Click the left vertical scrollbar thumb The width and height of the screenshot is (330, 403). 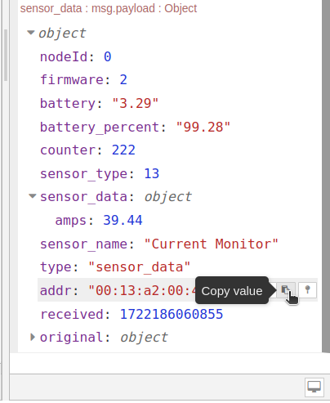(x=6, y=55)
